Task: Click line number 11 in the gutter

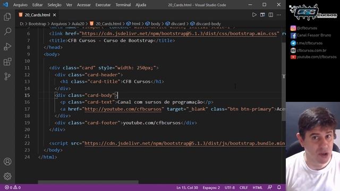Action: coord(27,68)
